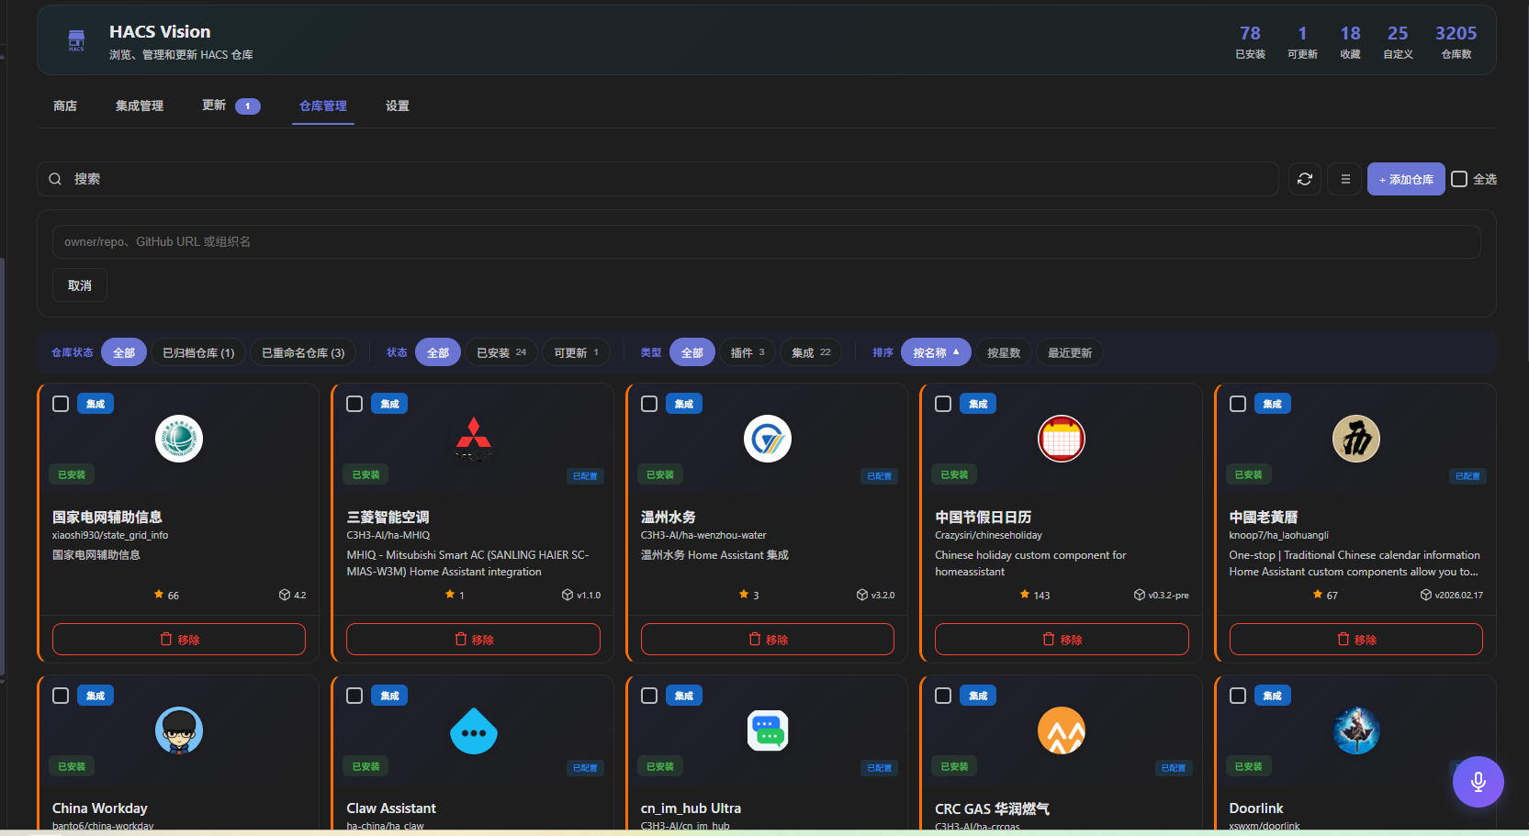1529x836 pixels.
Task: Click the HACS store logo icon
Action: [76, 39]
